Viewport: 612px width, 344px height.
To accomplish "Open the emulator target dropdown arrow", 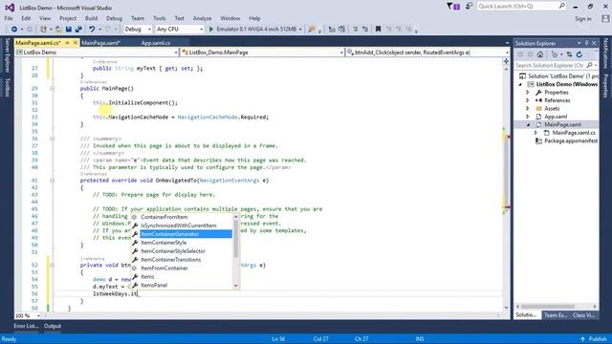I will coord(300,30).
